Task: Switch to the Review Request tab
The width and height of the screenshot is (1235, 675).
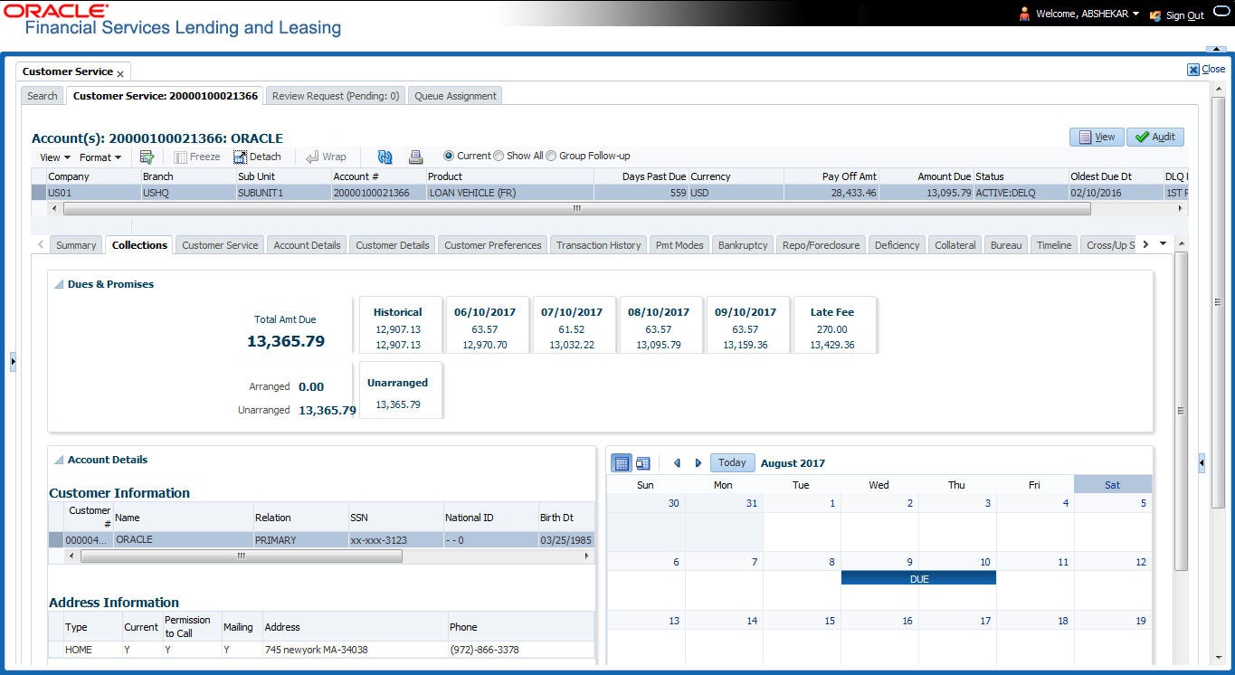Action: (x=336, y=96)
